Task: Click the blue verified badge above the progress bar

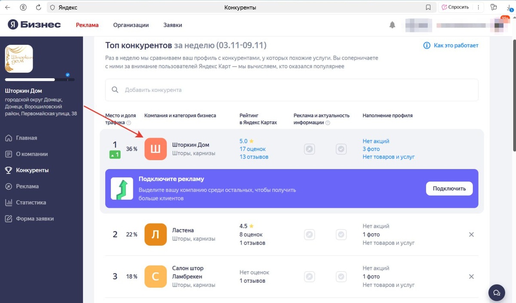Action: (68, 75)
